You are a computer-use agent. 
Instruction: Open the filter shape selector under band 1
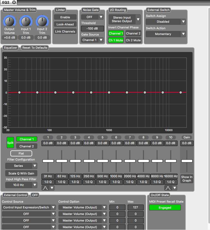click(48, 188)
